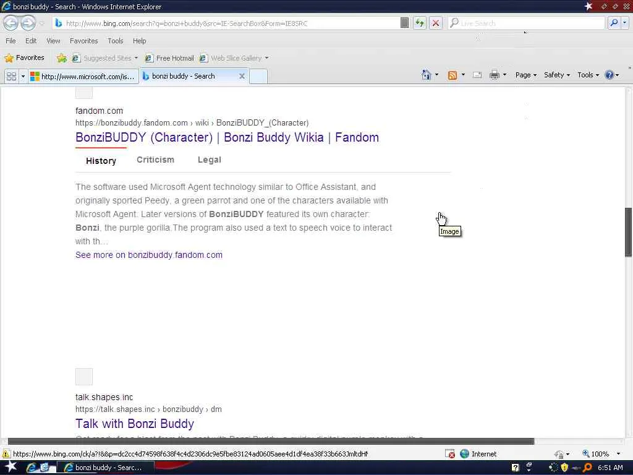Viewport: 633px width, 475px height.
Task: Refresh the page with the green arrows
Action: pyautogui.click(x=420, y=23)
